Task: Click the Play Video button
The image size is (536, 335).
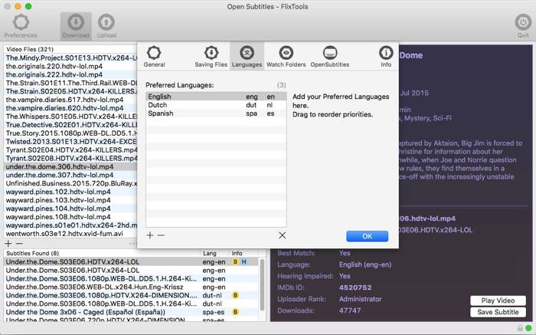Action: coord(498,301)
